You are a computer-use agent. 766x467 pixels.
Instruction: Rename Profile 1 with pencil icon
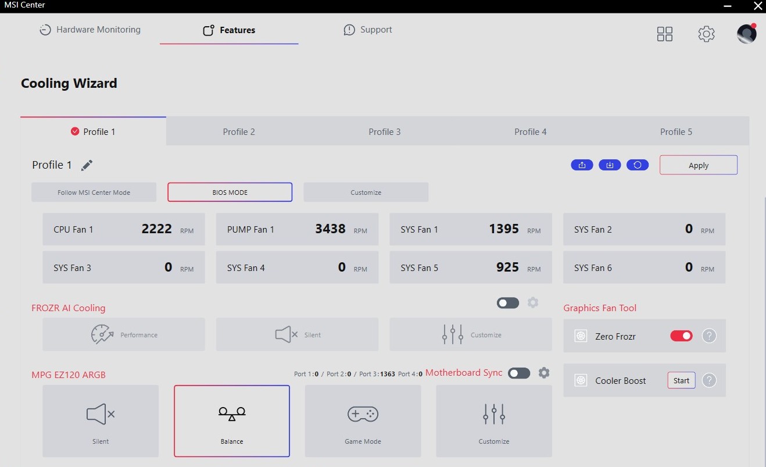coord(87,165)
